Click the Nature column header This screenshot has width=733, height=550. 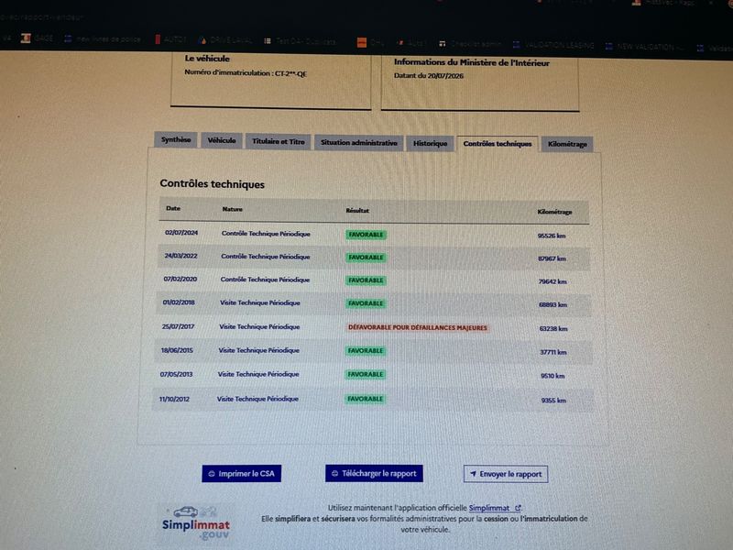point(233,210)
